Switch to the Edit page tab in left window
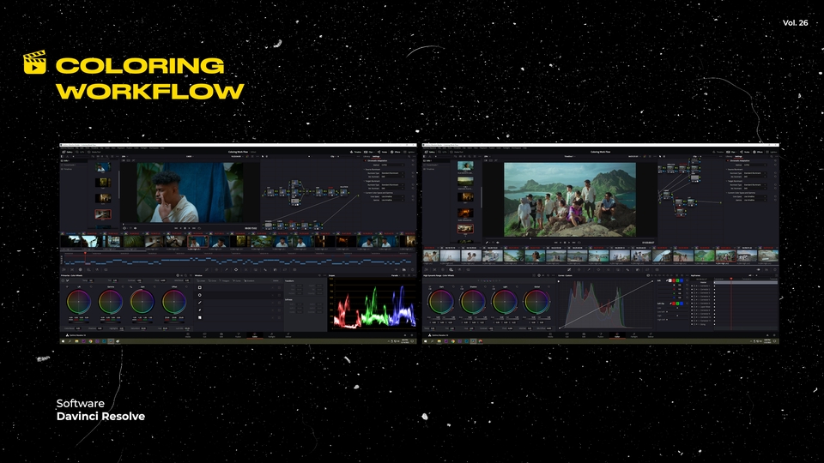The width and height of the screenshot is (824, 463). coord(220,335)
